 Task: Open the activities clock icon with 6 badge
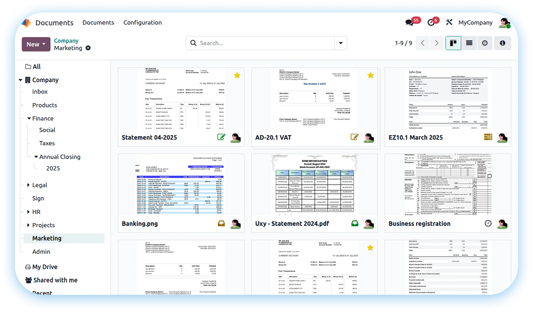click(x=431, y=22)
